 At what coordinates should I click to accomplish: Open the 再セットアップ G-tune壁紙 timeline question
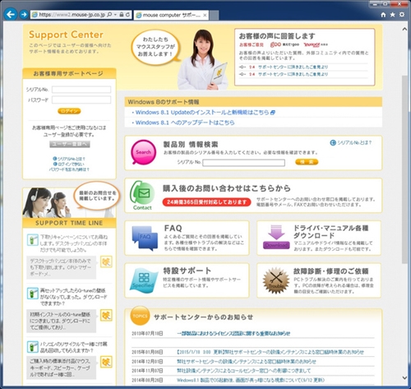74,297
